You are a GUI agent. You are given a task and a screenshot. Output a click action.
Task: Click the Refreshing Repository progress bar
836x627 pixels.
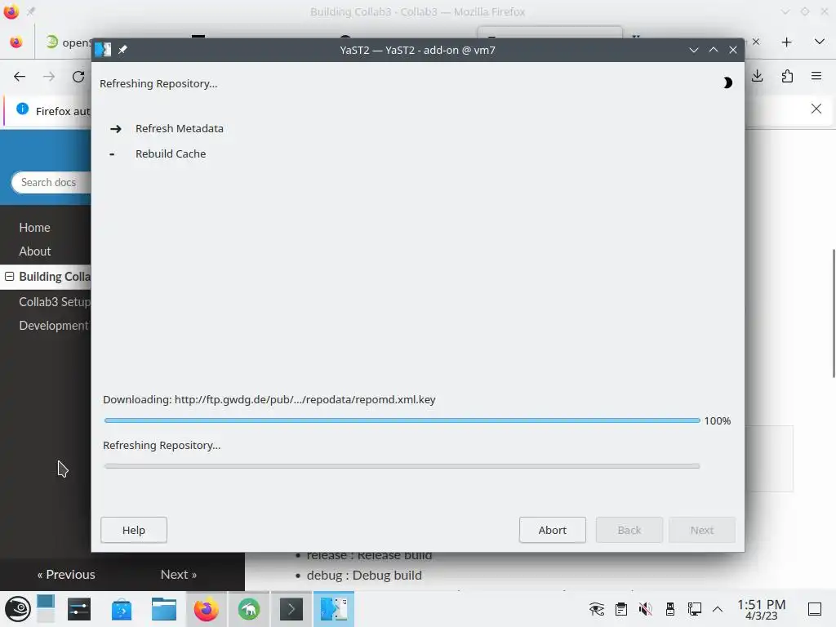tap(402, 466)
